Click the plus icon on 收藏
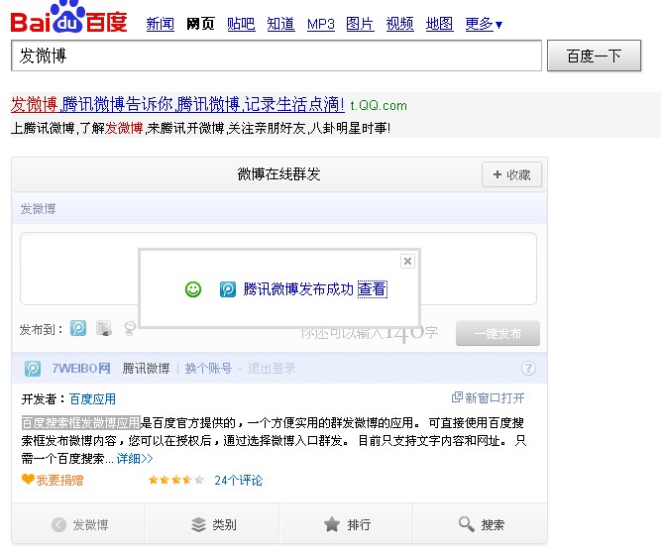 click(x=497, y=174)
